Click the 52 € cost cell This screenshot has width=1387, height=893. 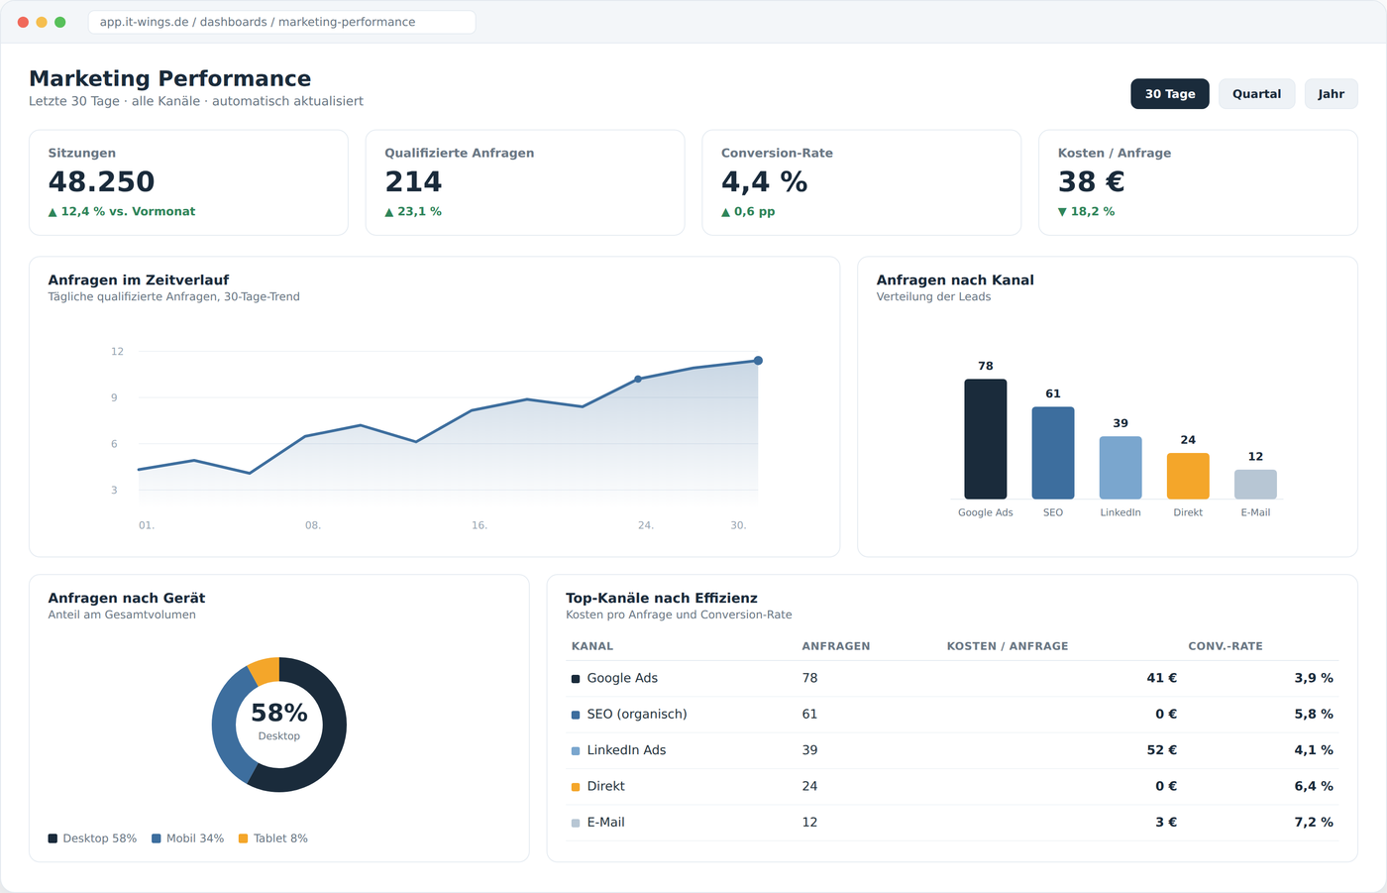click(x=1162, y=750)
